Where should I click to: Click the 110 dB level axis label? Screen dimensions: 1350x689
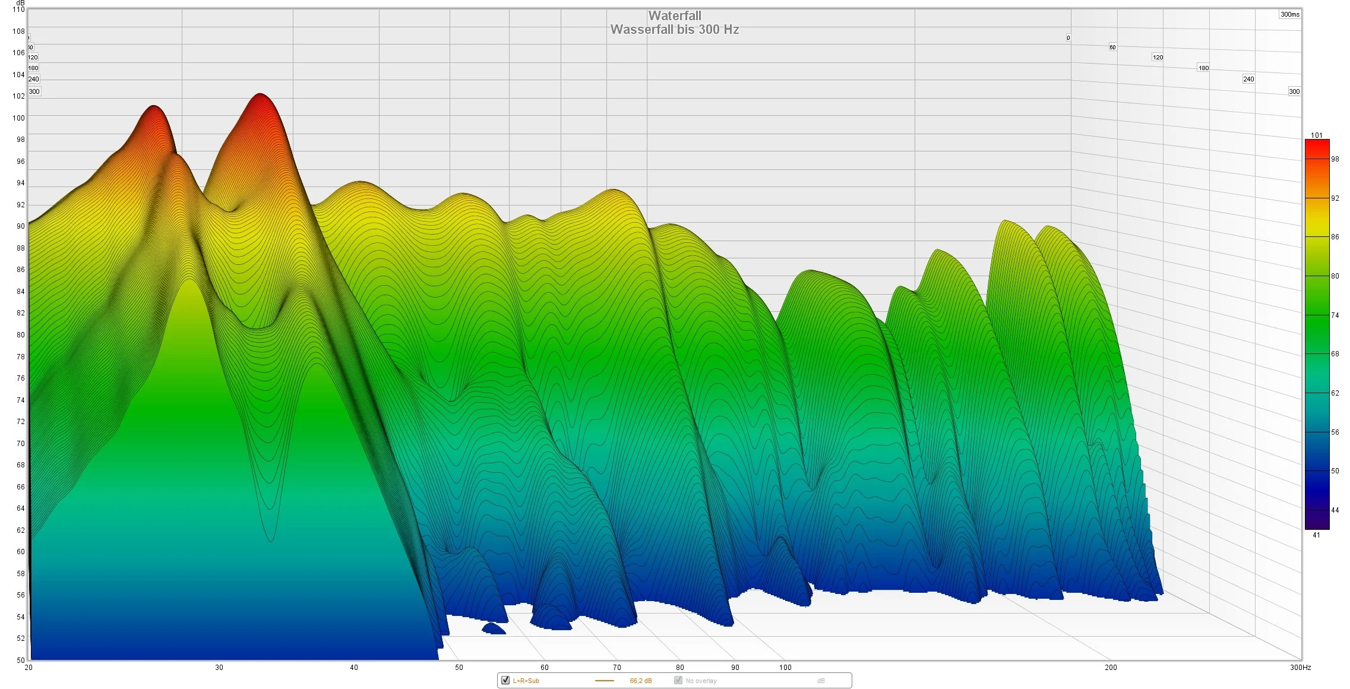tap(19, 10)
